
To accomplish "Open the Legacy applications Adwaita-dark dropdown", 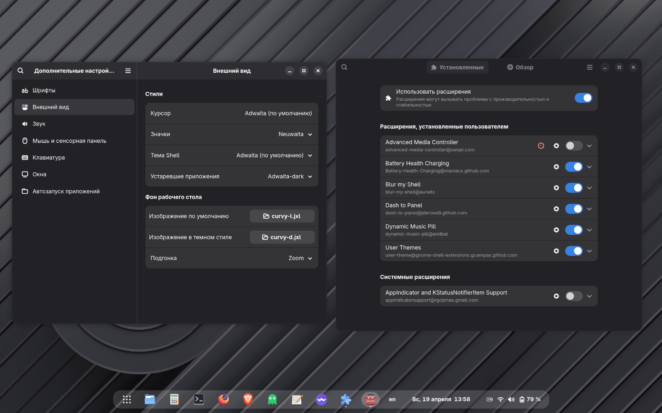I will [x=290, y=176].
